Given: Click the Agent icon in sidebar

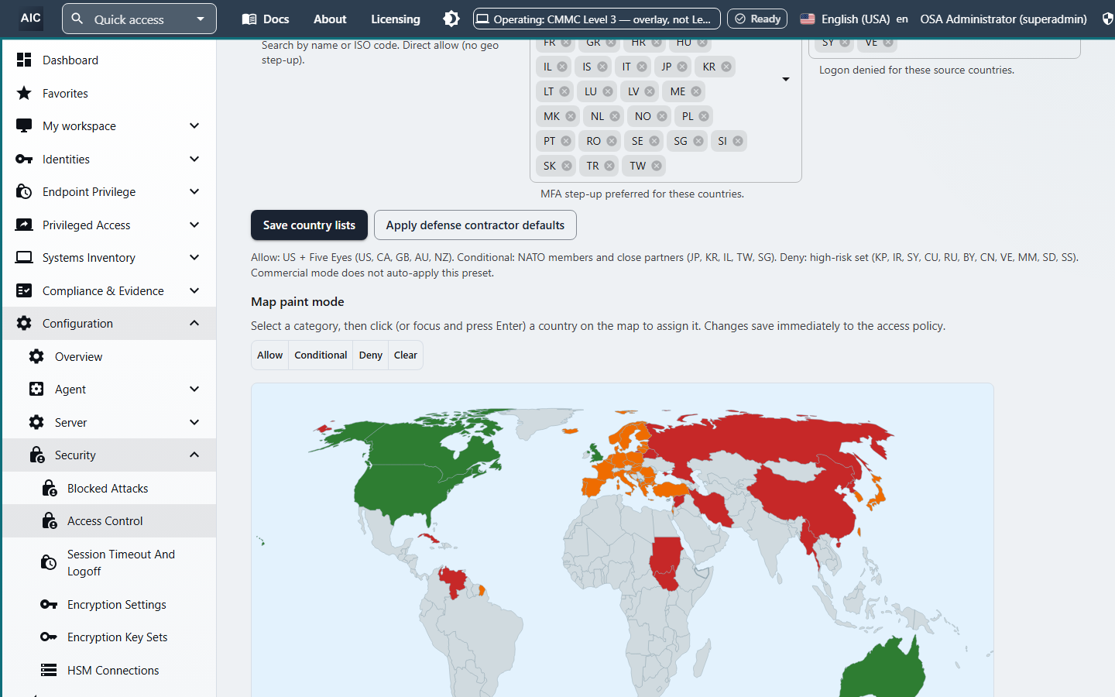Looking at the screenshot, I should [x=36, y=389].
